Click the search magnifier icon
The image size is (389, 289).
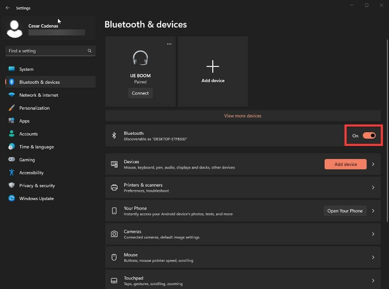89,51
